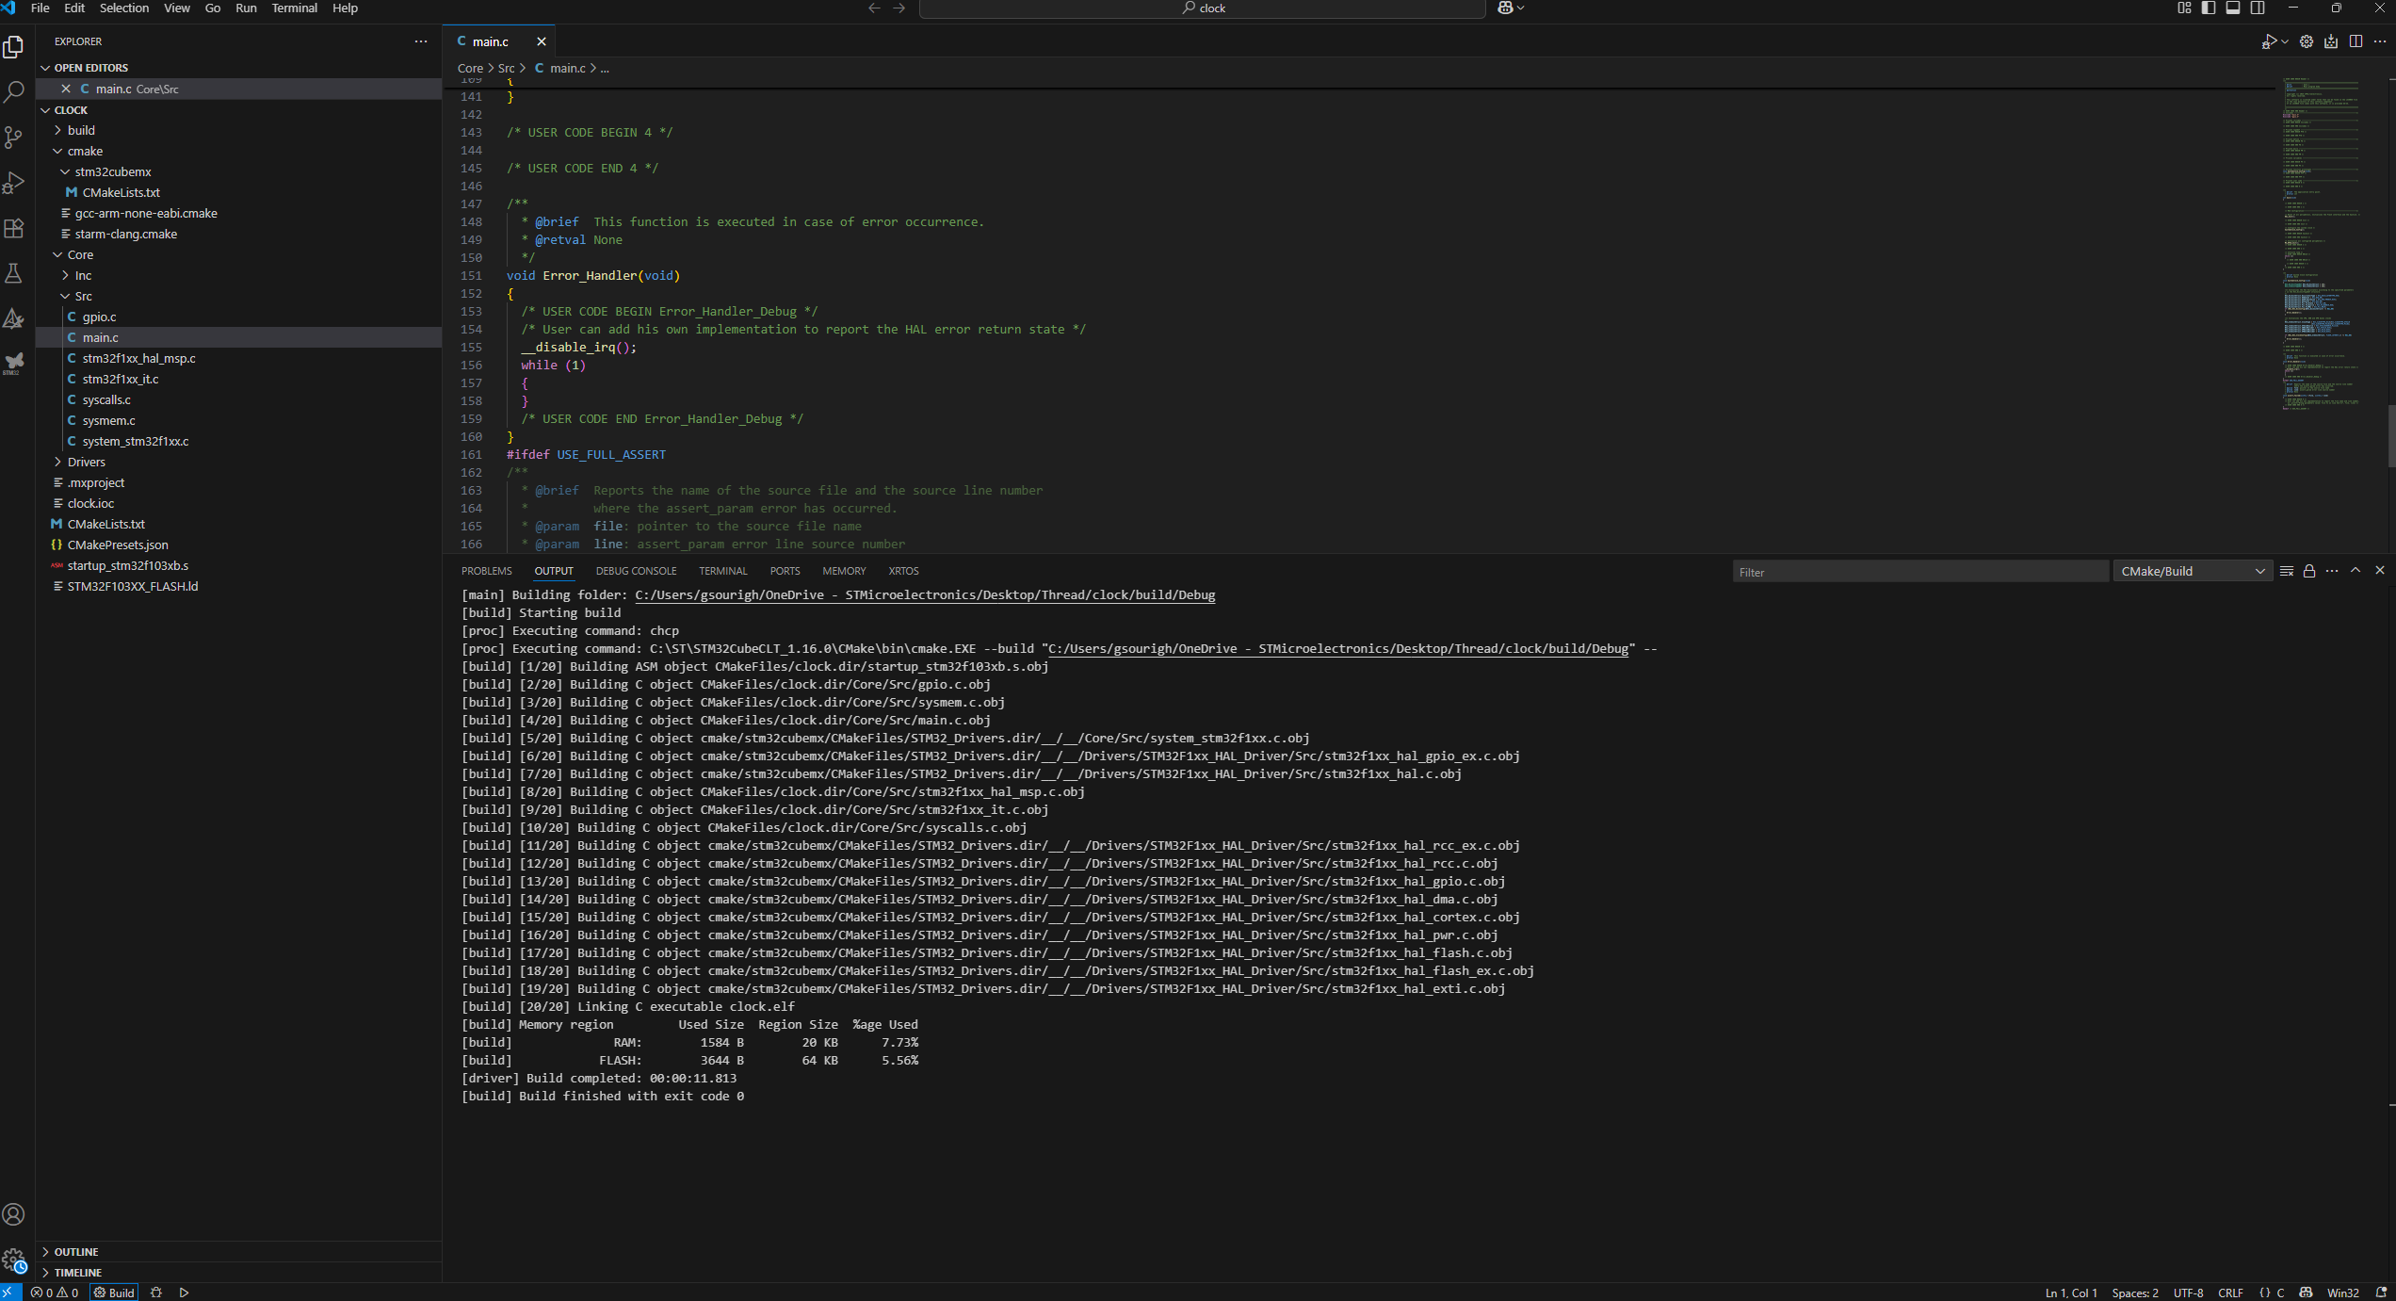Open Run and Debug view
Image resolution: width=2396 pixels, height=1301 pixels.
pos(14,183)
